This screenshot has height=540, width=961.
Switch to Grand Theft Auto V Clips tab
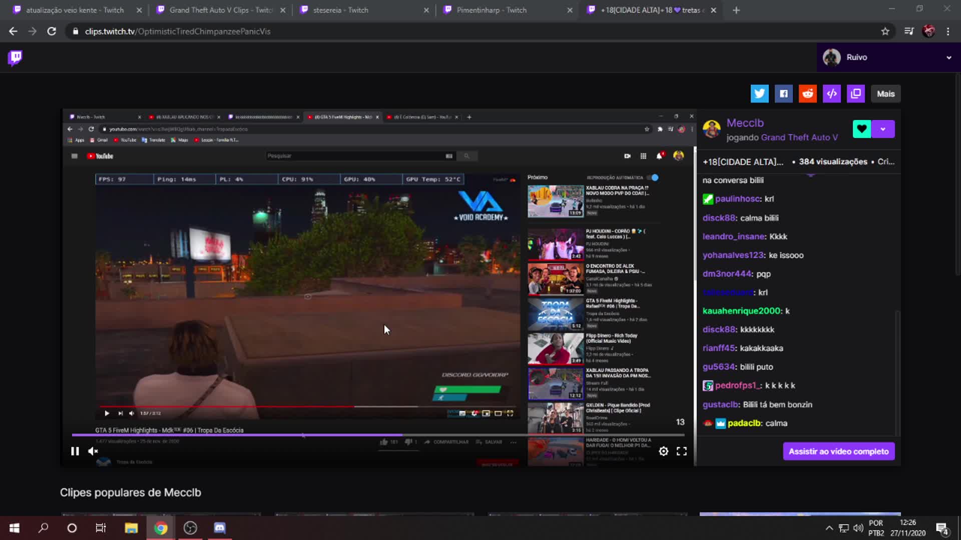point(220,10)
